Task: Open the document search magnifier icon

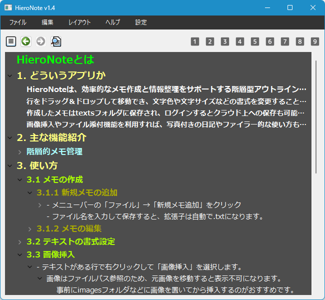Action: click(56, 41)
